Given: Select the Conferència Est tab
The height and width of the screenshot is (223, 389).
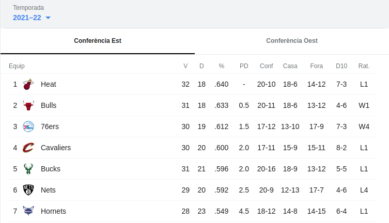Looking at the screenshot, I should 98,41.
